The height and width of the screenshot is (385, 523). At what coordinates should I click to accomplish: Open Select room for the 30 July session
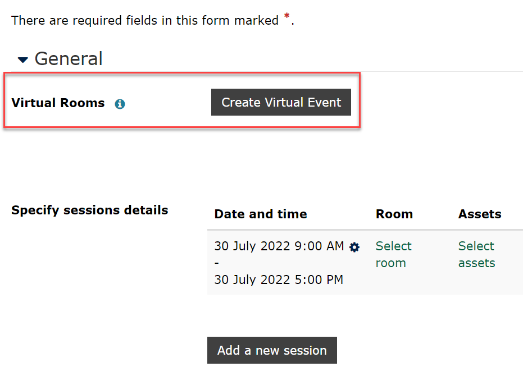(x=393, y=254)
